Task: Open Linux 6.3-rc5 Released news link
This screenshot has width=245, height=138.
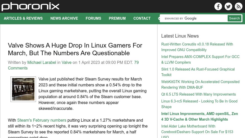Action: 199,104
